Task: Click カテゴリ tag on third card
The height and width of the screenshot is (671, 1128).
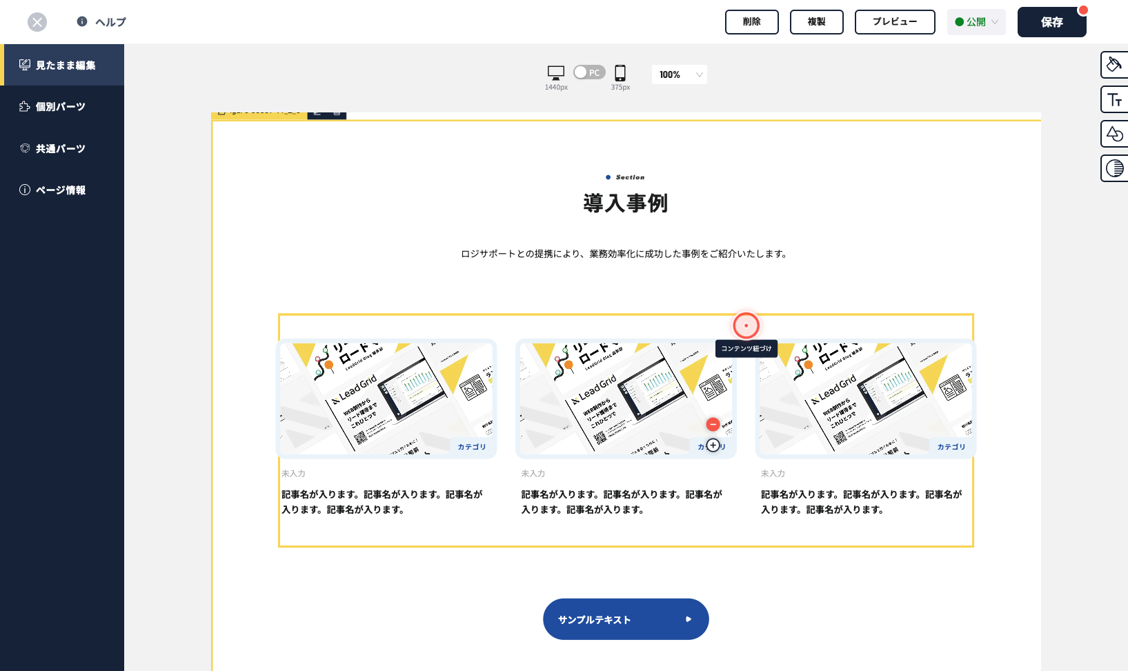Action: coord(951,447)
